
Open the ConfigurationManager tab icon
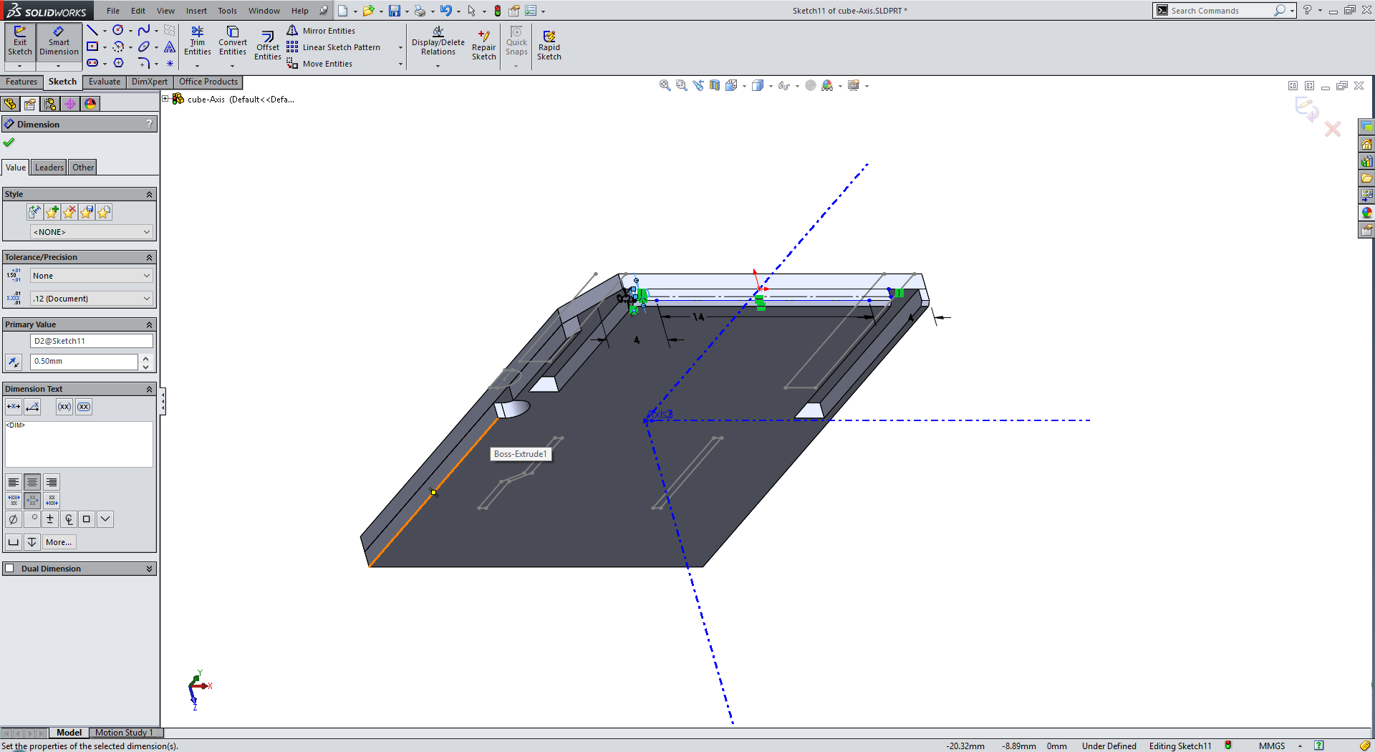[50, 104]
